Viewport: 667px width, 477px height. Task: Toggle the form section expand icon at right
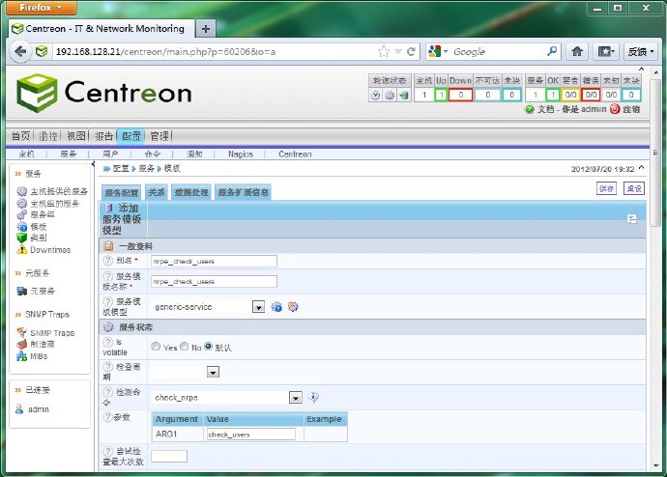632,219
